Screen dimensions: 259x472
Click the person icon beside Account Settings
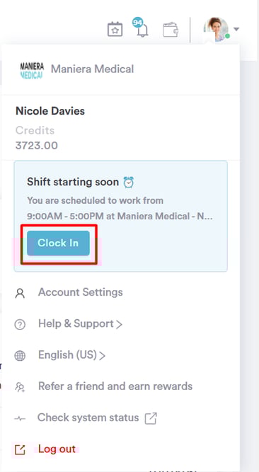[x=20, y=293]
